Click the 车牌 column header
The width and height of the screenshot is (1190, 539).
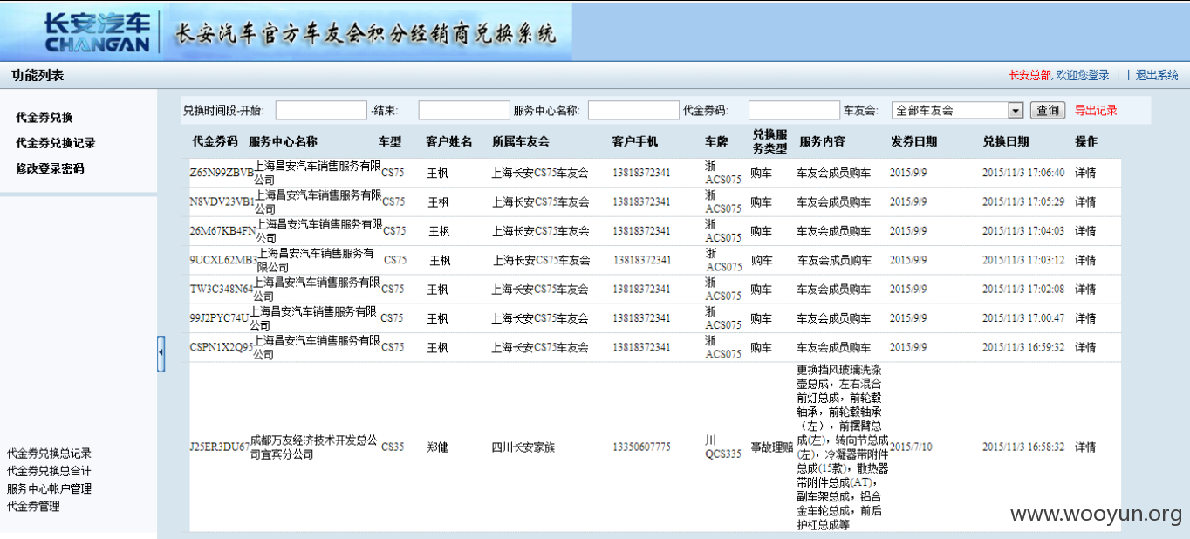716,141
